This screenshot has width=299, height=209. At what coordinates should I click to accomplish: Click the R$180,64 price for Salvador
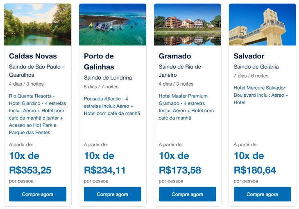pos(255,170)
